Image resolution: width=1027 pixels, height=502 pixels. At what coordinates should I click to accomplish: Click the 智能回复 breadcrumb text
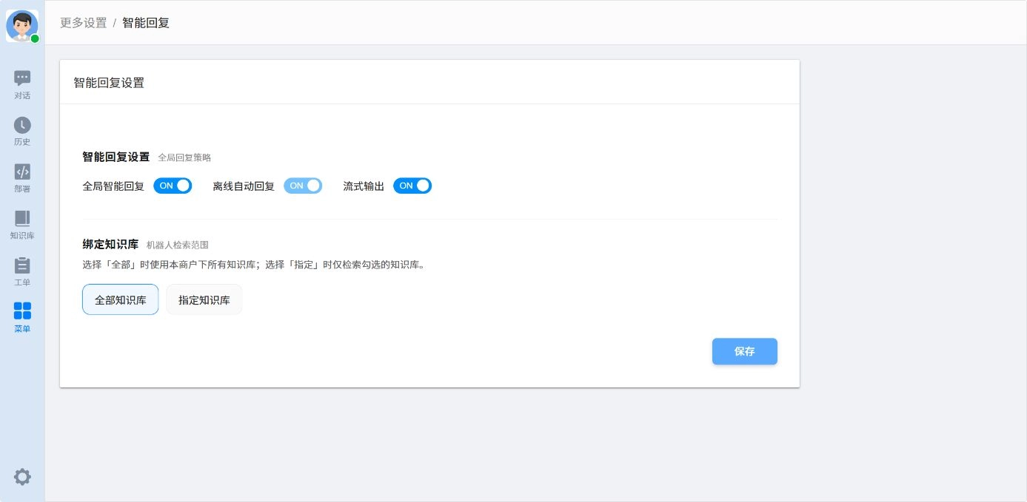tap(146, 23)
